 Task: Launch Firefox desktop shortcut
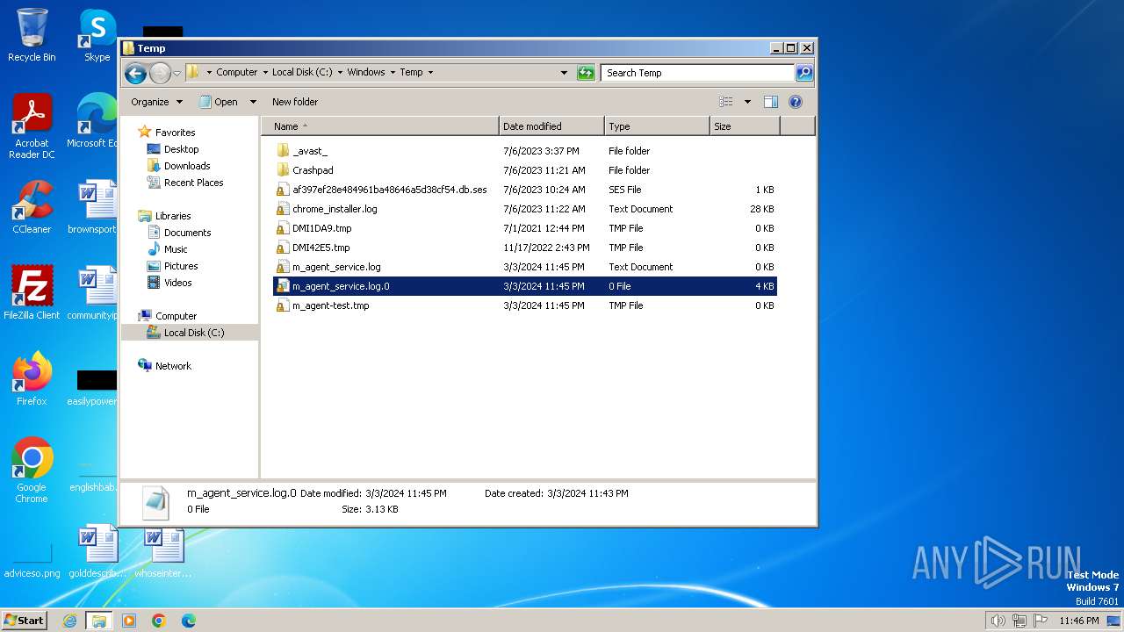point(32,379)
